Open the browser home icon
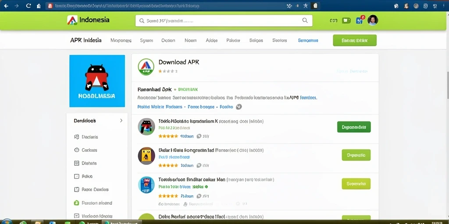The width and height of the screenshot is (449, 224). point(39,6)
